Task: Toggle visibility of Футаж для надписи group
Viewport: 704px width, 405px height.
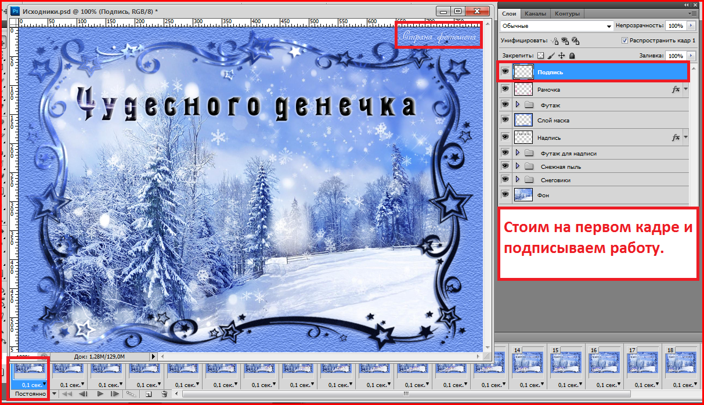Action: pyautogui.click(x=505, y=153)
